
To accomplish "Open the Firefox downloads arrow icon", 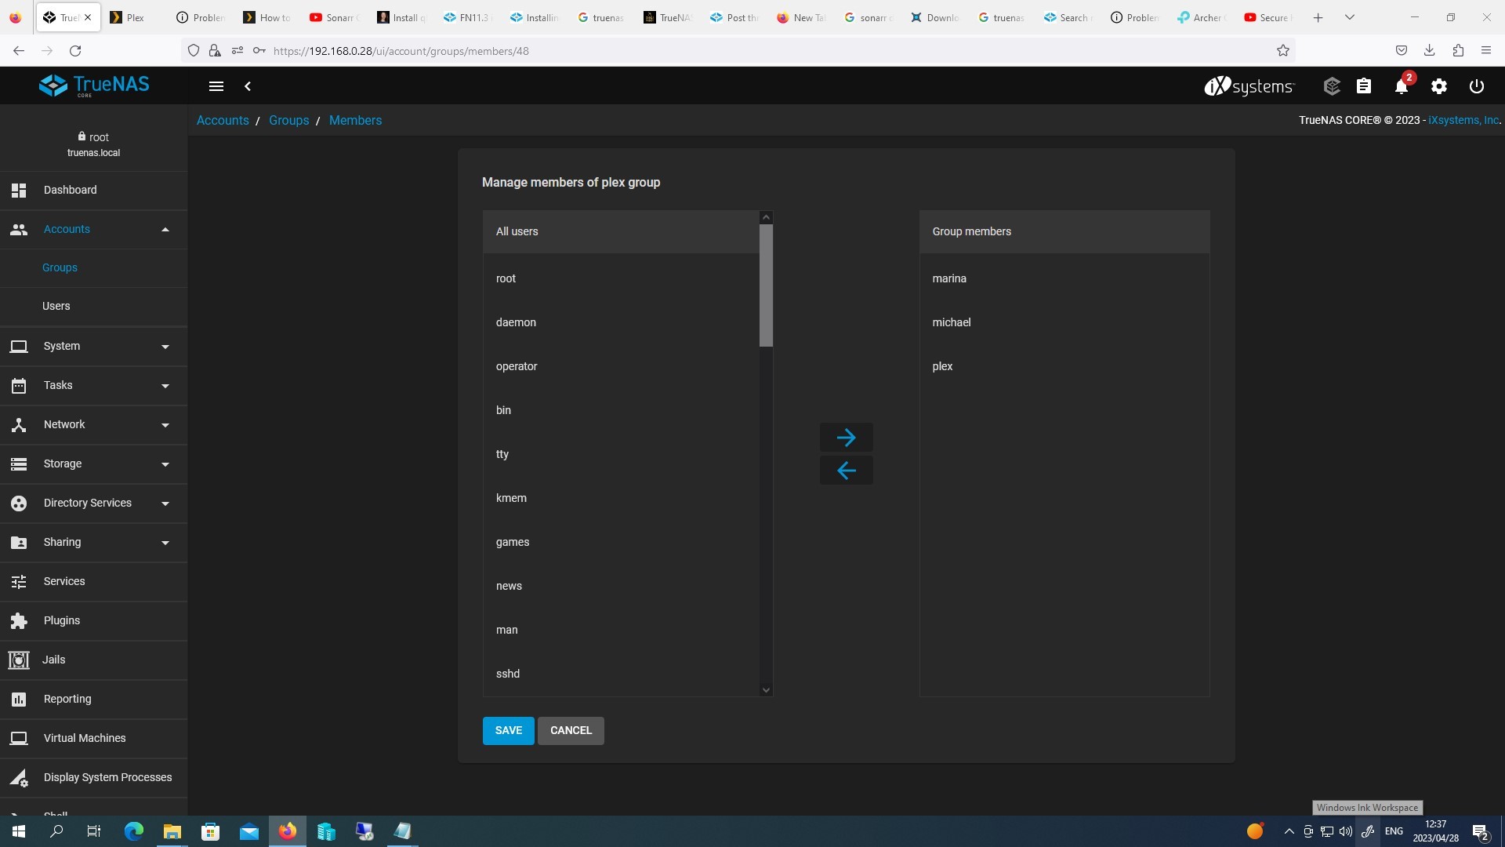I will pyautogui.click(x=1430, y=51).
